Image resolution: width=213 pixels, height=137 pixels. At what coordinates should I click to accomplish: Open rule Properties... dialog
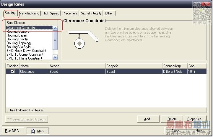[x=196, y=119]
